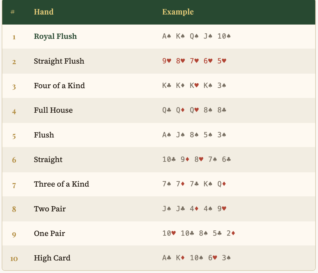Select the One Pair hand name
Screen dimensions: 318x273
[49, 233]
